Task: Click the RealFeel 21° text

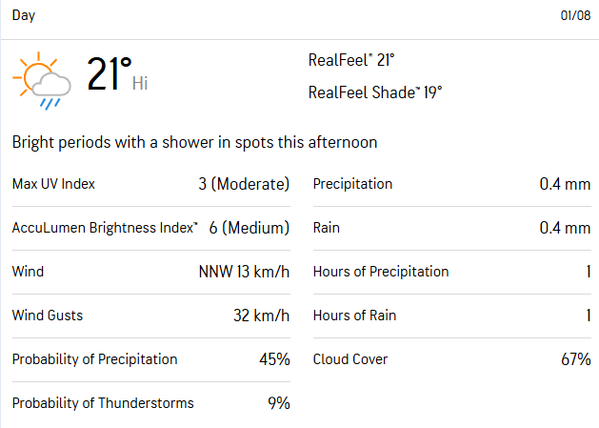Action: pos(351,60)
